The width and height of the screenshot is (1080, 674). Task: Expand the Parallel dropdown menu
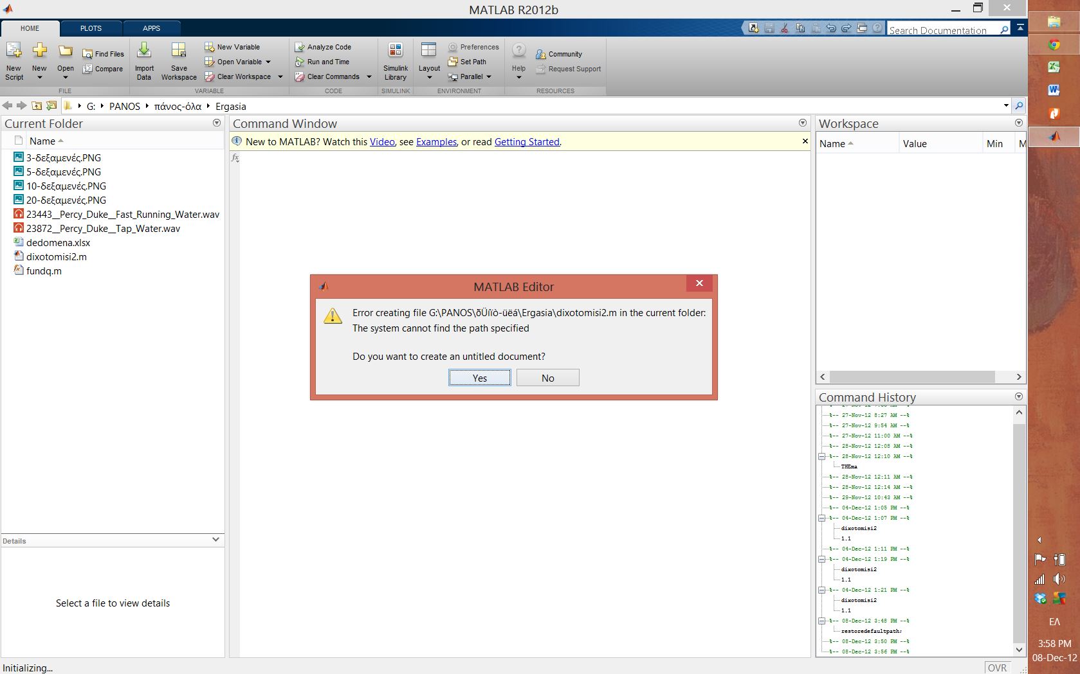(489, 76)
